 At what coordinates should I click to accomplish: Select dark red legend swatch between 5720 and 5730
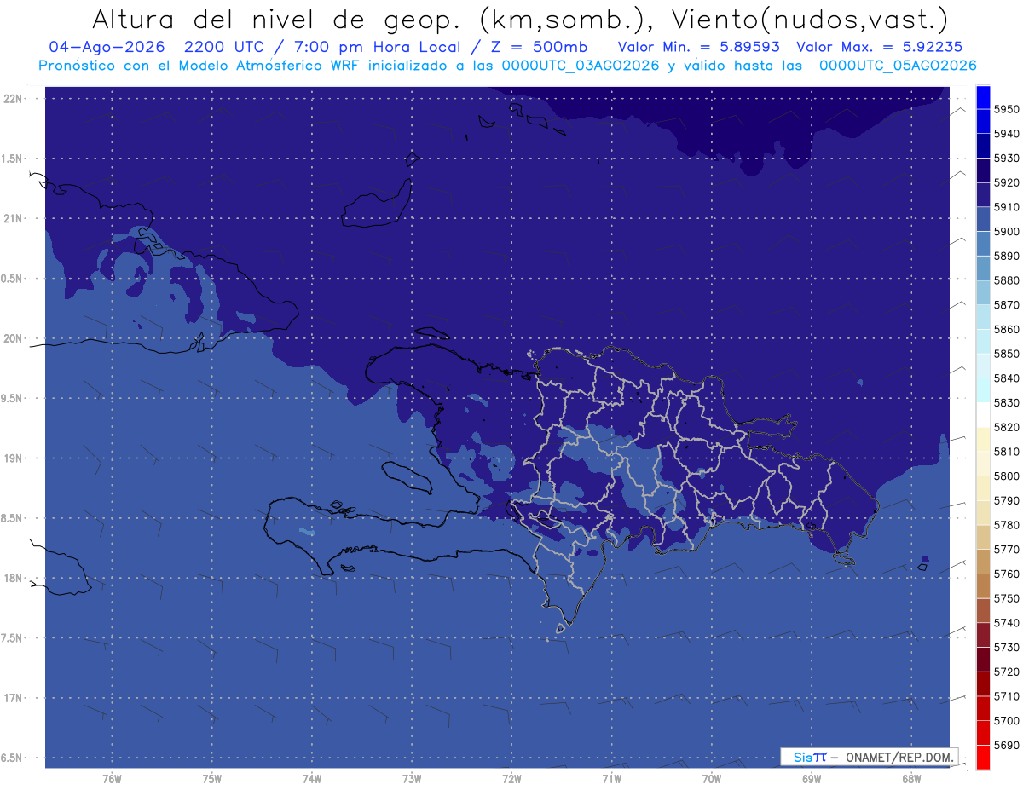[983, 660]
